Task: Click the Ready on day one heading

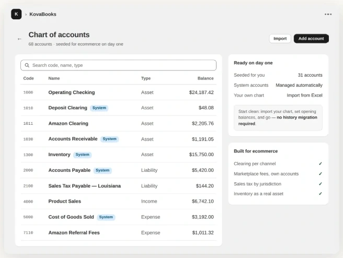Action: (x=253, y=63)
